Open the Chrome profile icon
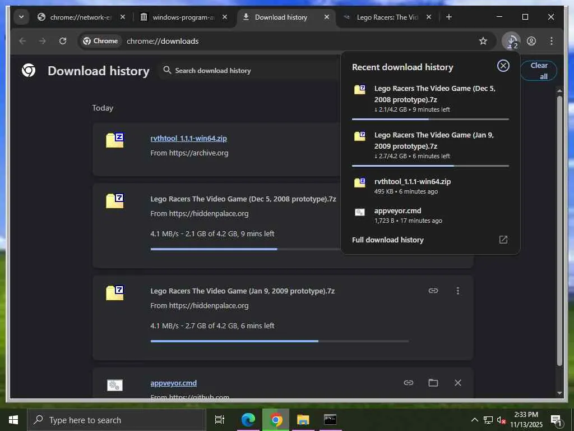 531,41
